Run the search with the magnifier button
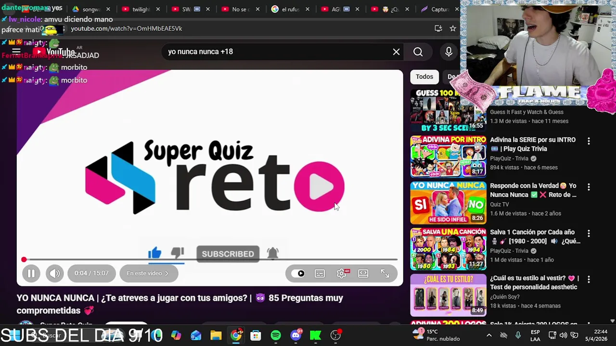This screenshot has height=346, width=616. pos(418,51)
